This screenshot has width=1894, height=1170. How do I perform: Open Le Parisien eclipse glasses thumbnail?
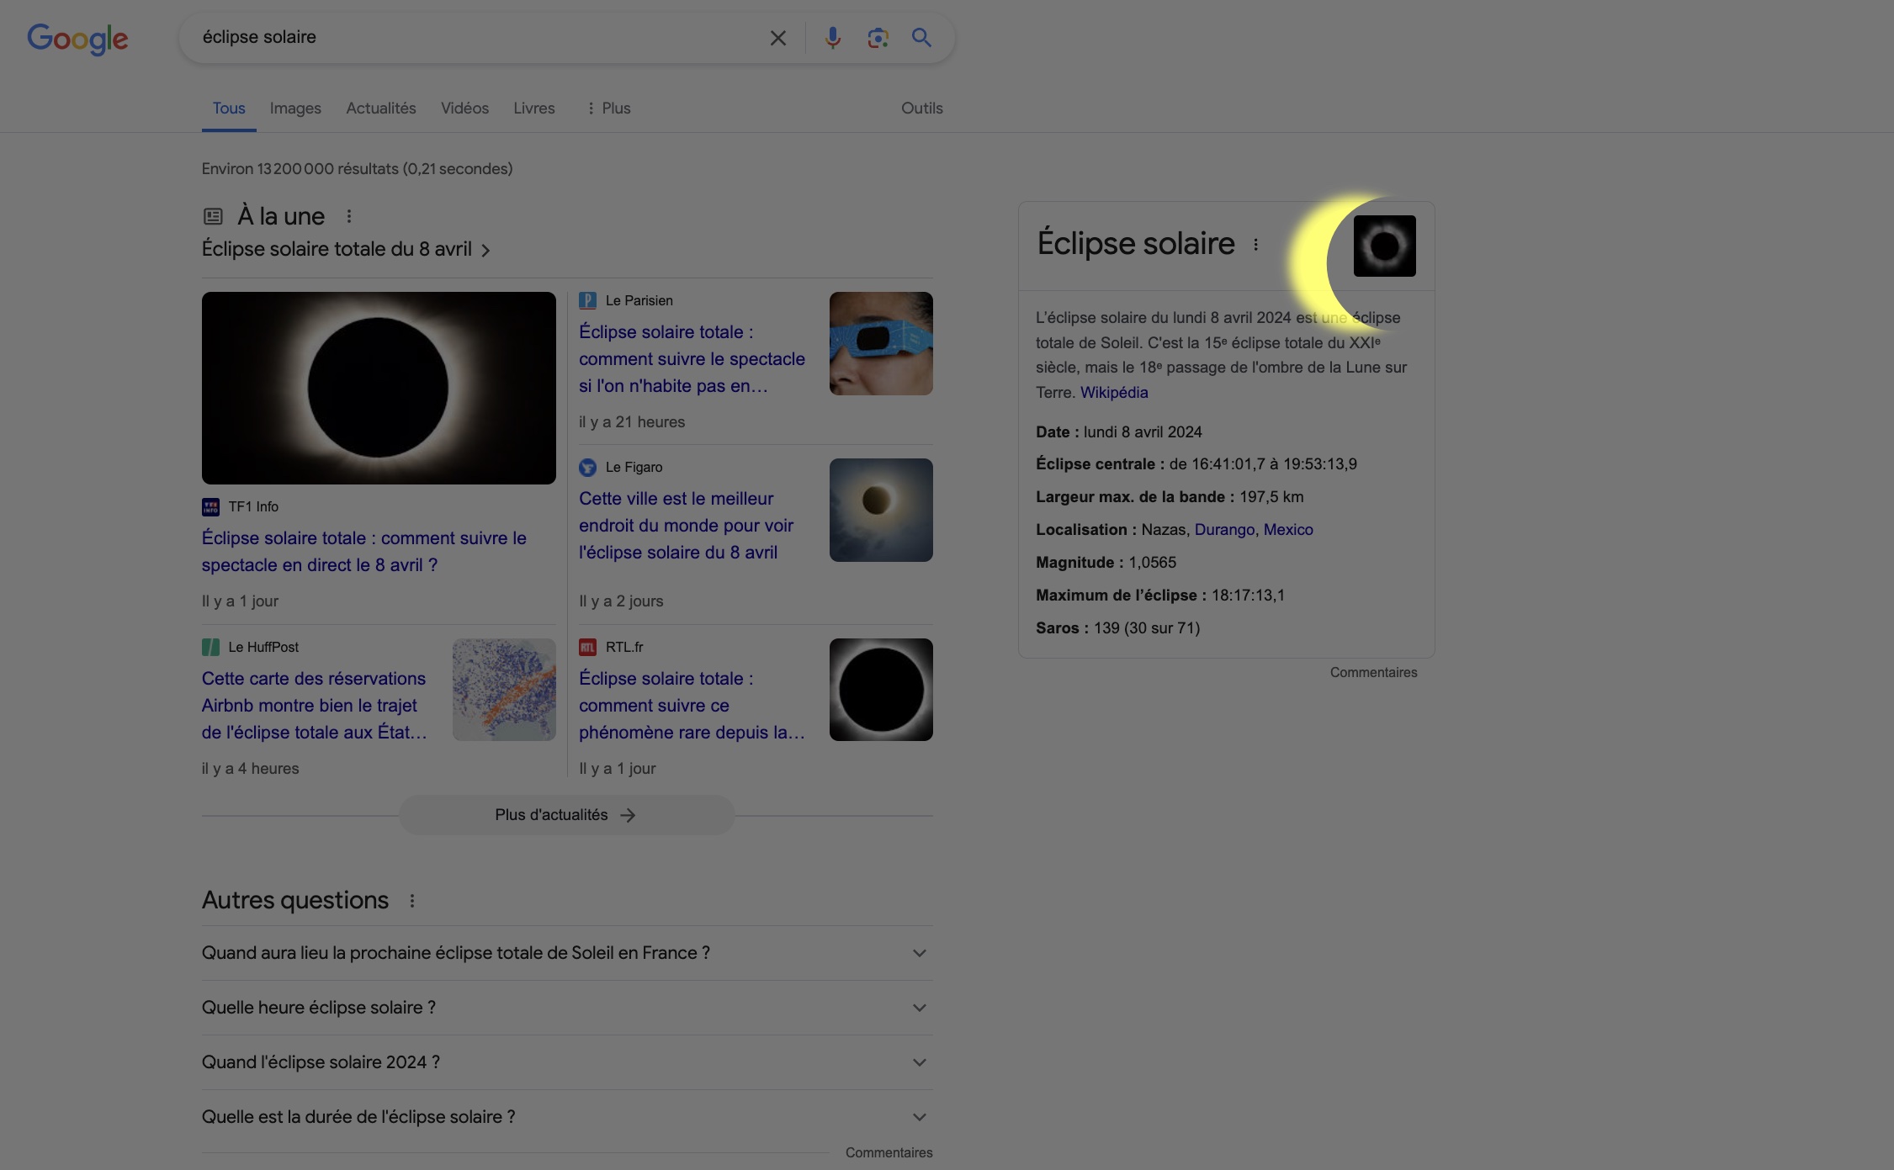881,343
